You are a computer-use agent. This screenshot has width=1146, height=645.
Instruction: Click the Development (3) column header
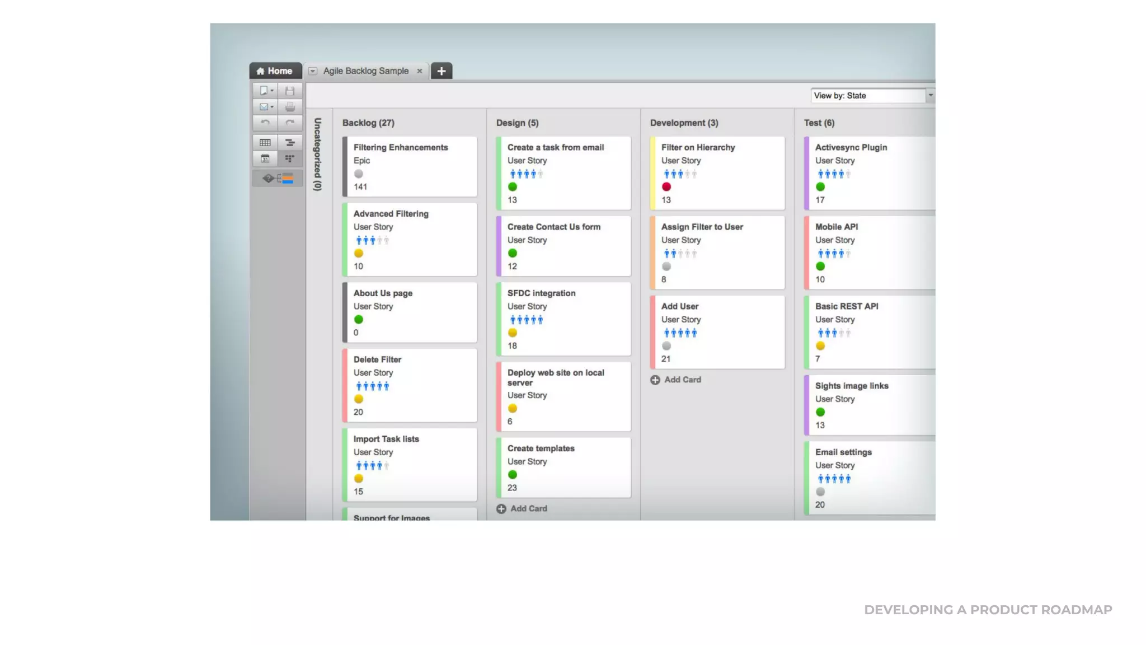coord(684,123)
